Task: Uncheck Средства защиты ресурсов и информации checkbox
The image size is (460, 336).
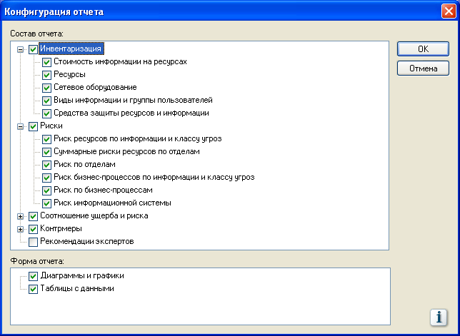Action: tap(46, 113)
